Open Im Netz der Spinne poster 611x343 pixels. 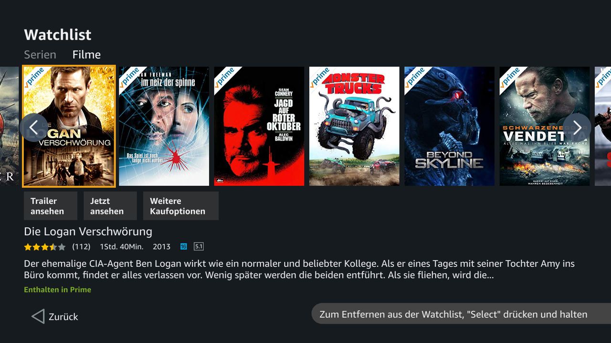coord(164,126)
